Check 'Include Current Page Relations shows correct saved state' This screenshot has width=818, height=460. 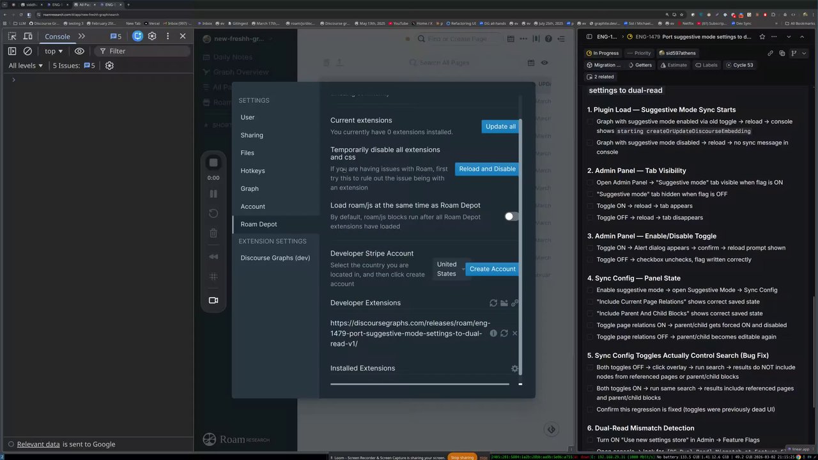[x=591, y=302]
